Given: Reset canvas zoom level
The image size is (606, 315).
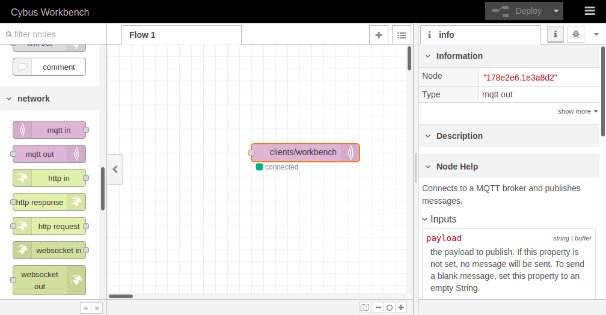Looking at the screenshot, I should click(390, 307).
